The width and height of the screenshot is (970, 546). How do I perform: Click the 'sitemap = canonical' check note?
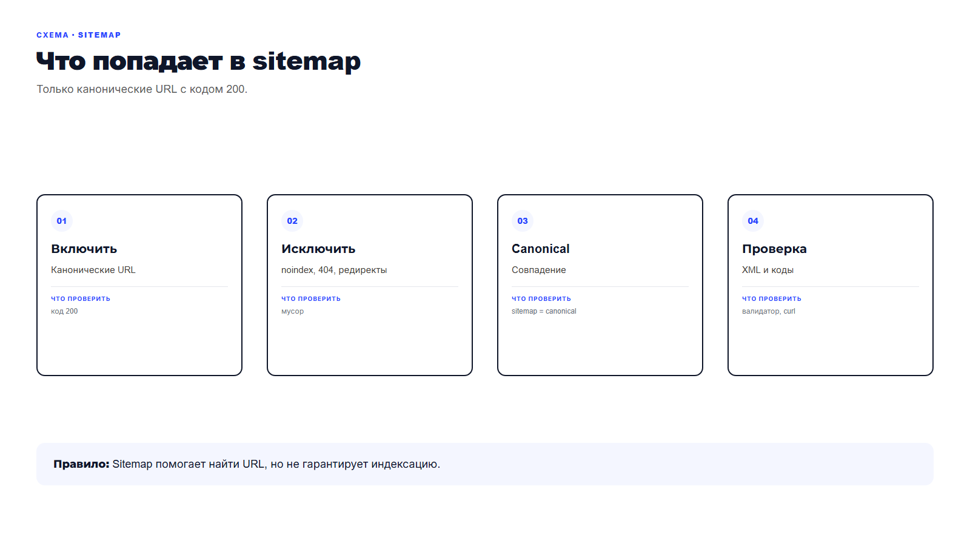544,311
